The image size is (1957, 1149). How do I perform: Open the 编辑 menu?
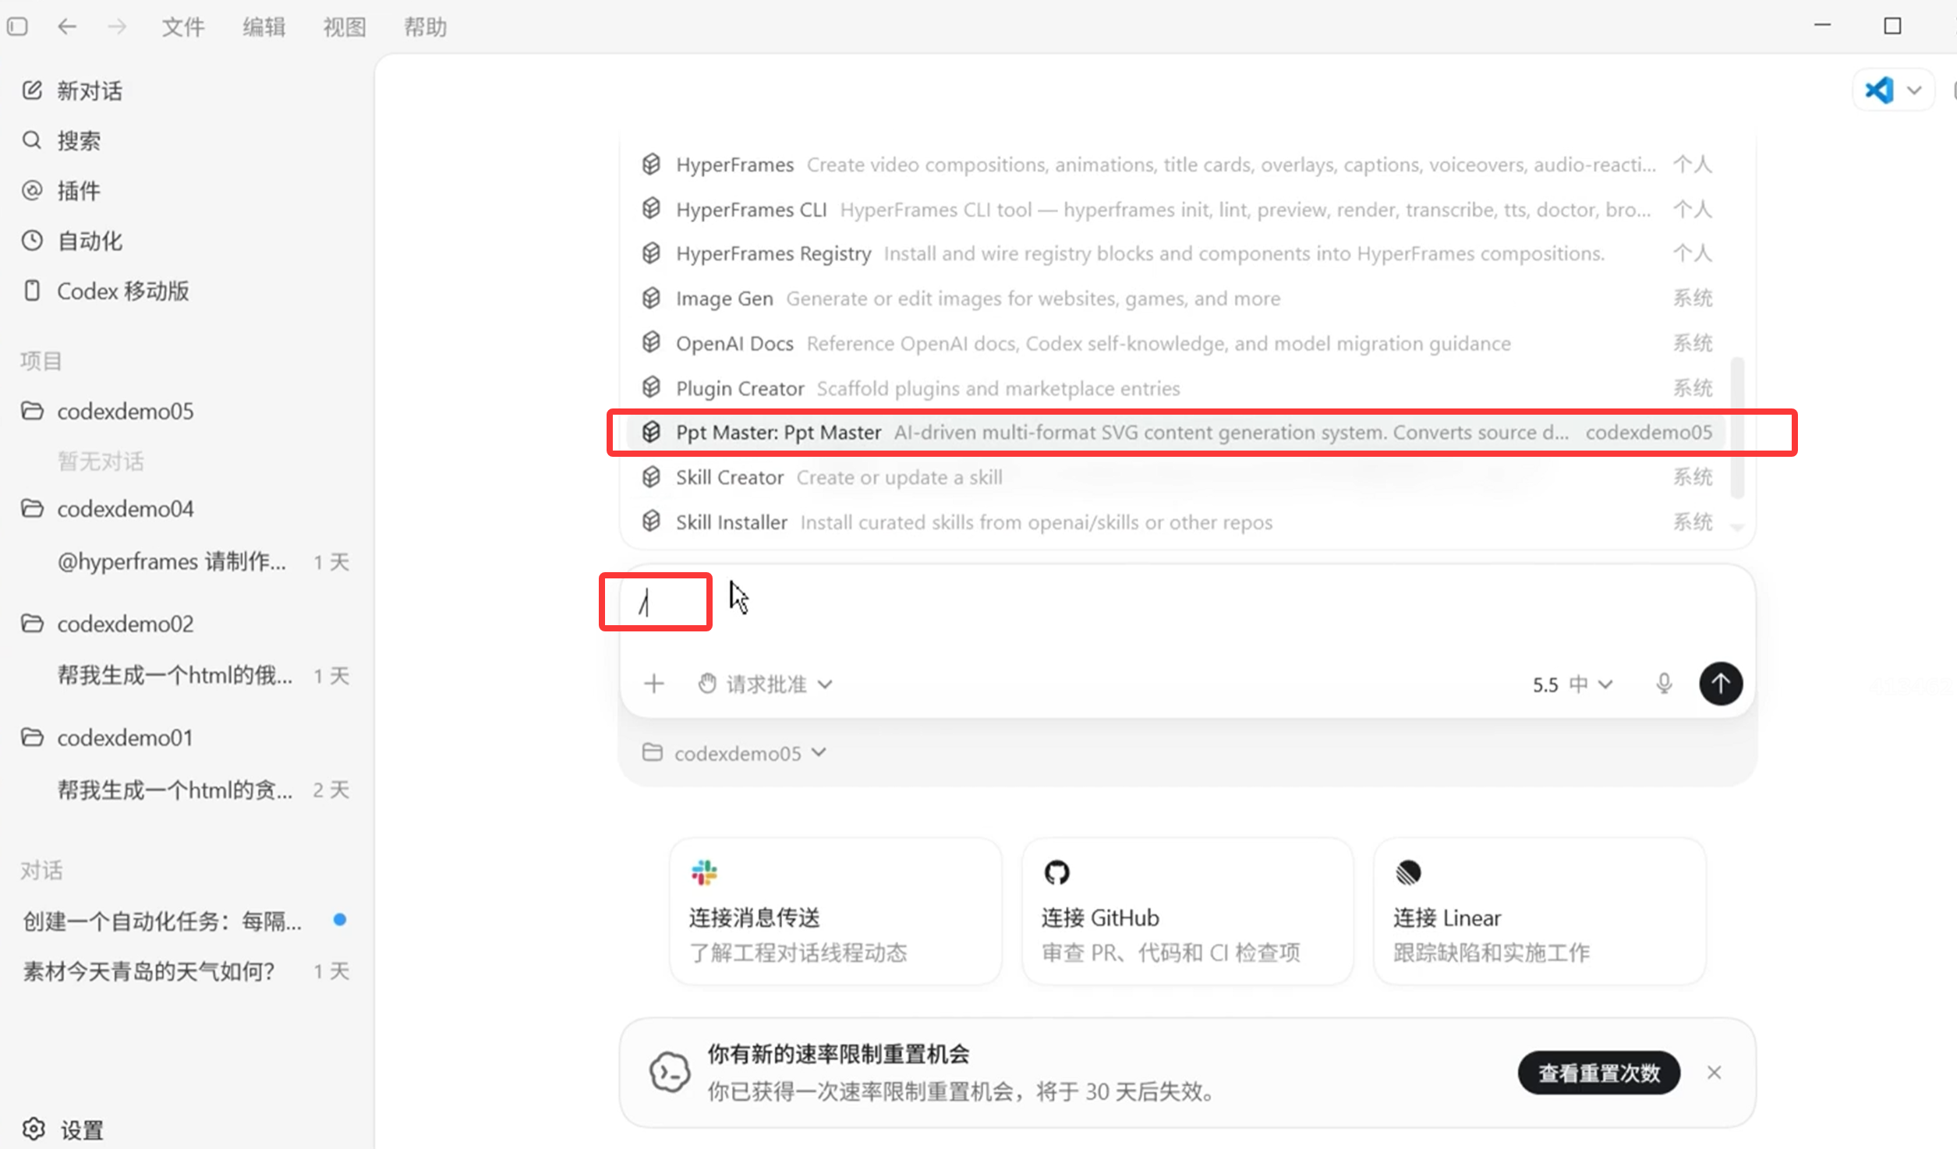click(264, 27)
